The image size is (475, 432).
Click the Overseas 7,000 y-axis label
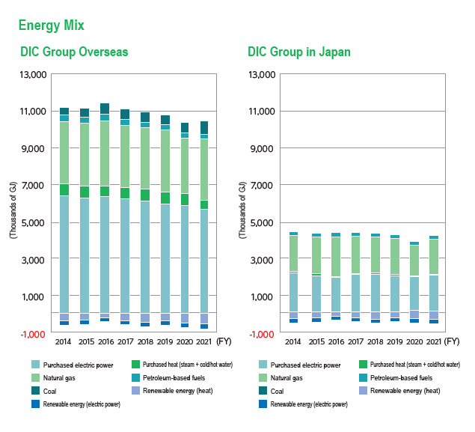coord(33,185)
